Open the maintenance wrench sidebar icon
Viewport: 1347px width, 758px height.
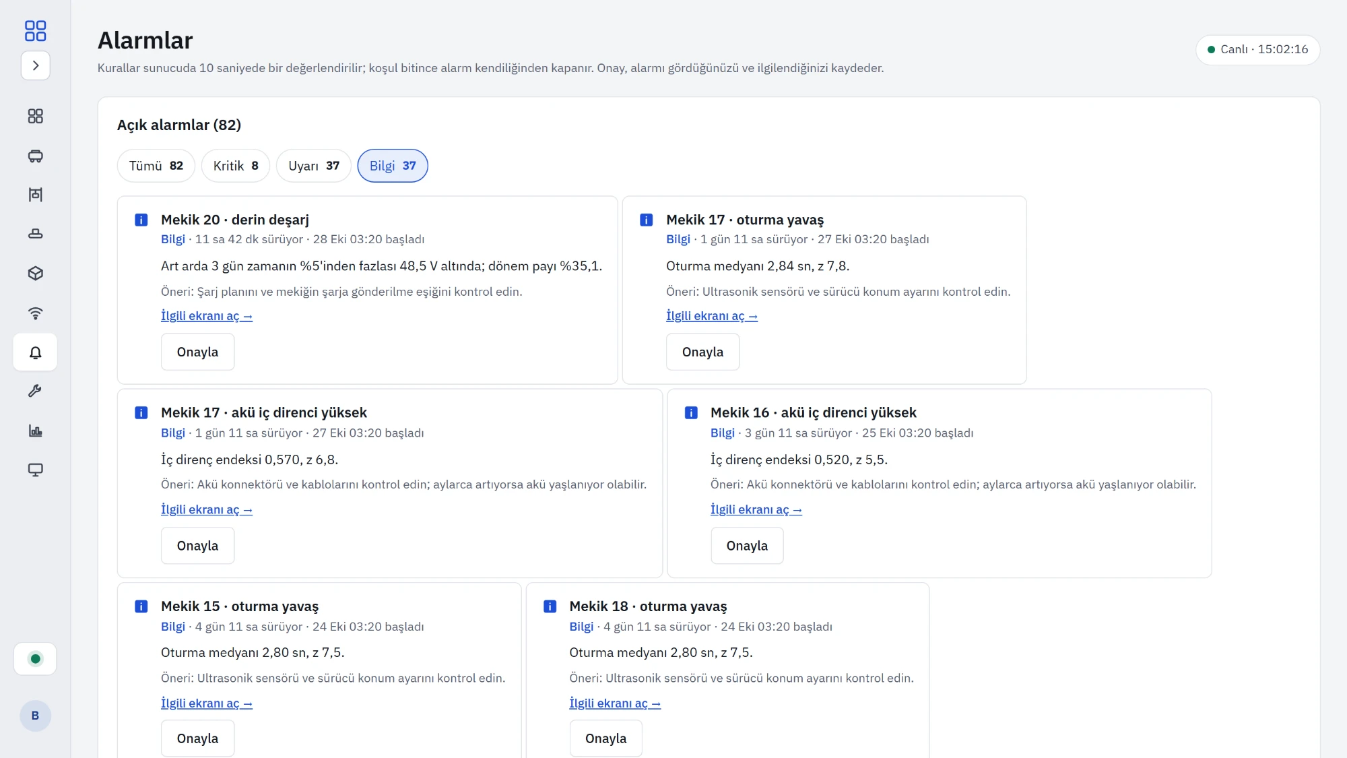pyautogui.click(x=36, y=391)
